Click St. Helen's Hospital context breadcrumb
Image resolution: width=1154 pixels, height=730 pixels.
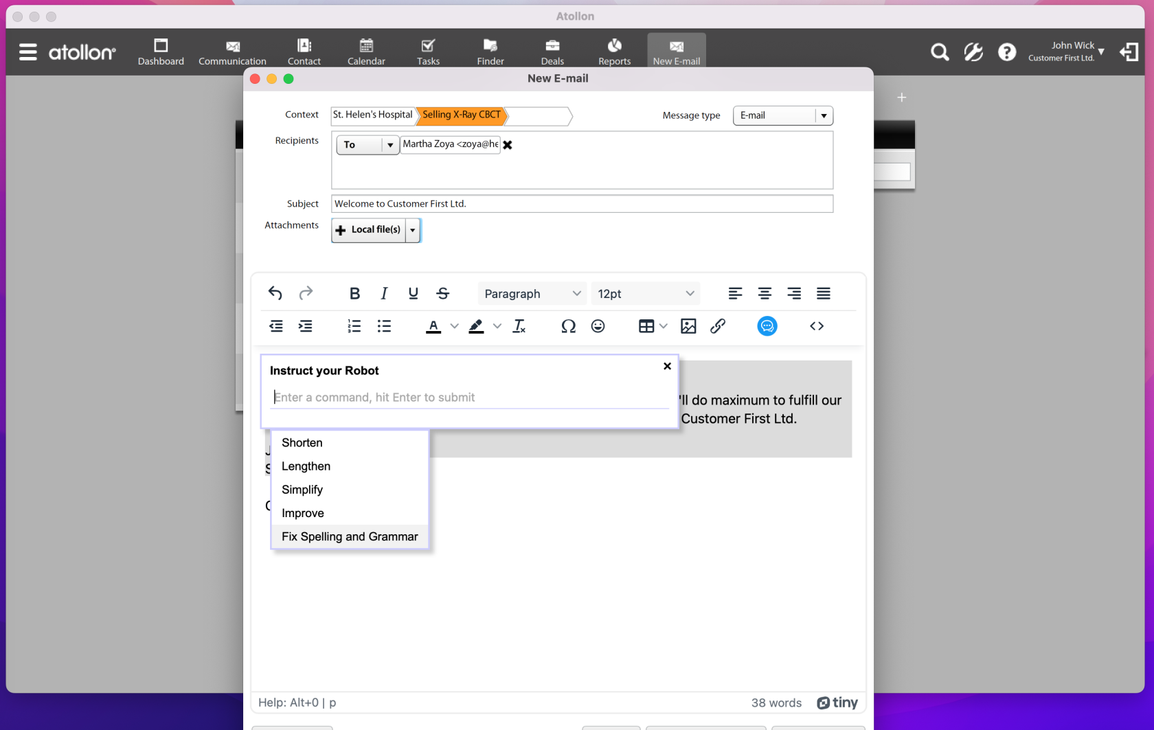click(x=373, y=115)
